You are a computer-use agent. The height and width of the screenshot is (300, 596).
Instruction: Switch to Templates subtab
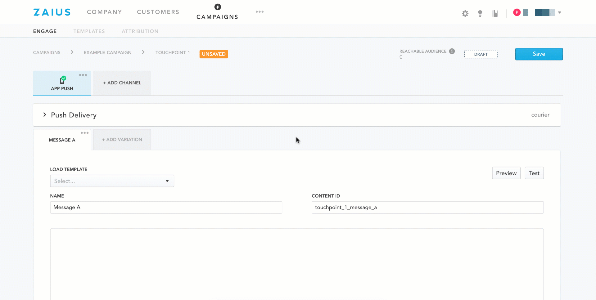[x=89, y=31]
